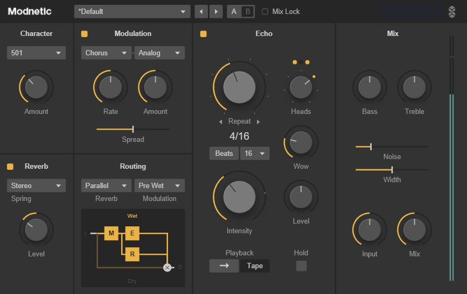Viewport: 467px width, 294px height.
Task: Click the left arrow beside Repeat
Action: 221,121
